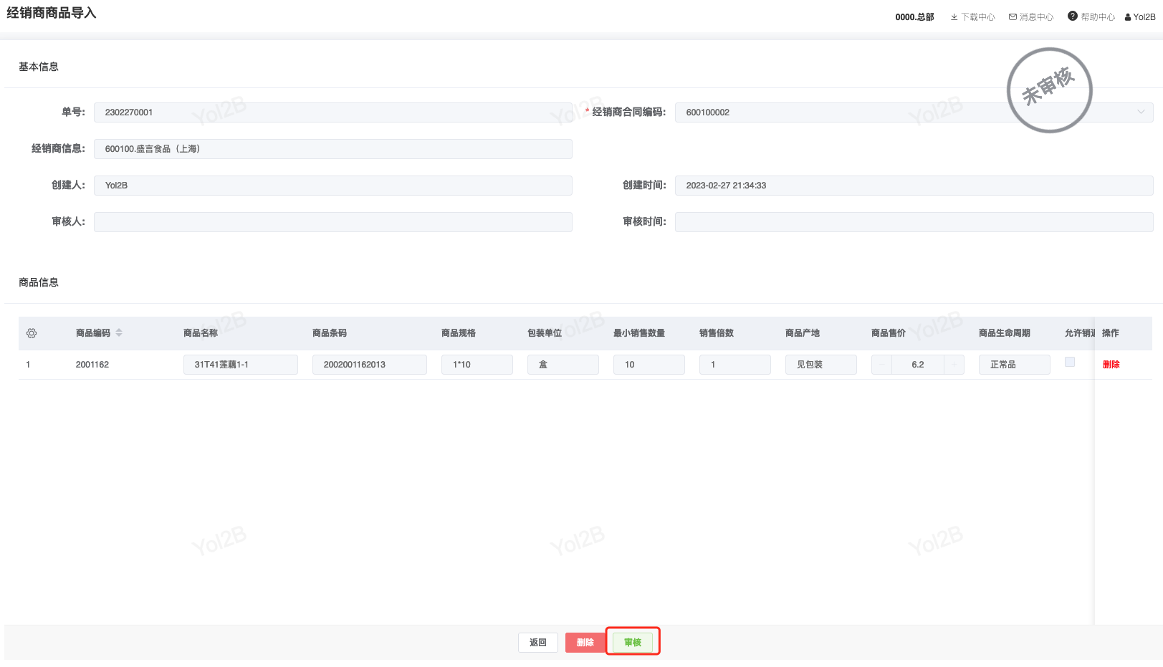This screenshot has width=1163, height=667.
Task: Open 下载中心 from the top bar
Action: click(x=972, y=17)
